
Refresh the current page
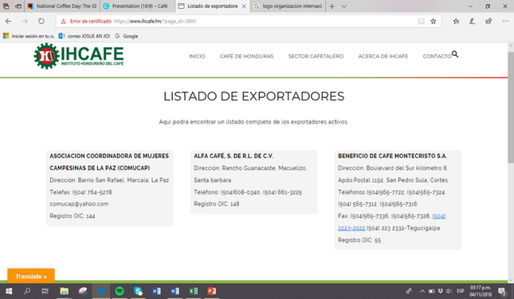point(41,22)
